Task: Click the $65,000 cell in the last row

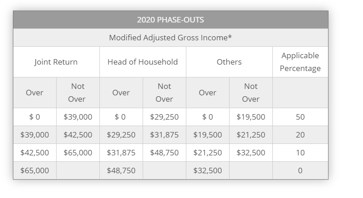Action: pyautogui.click(x=35, y=170)
